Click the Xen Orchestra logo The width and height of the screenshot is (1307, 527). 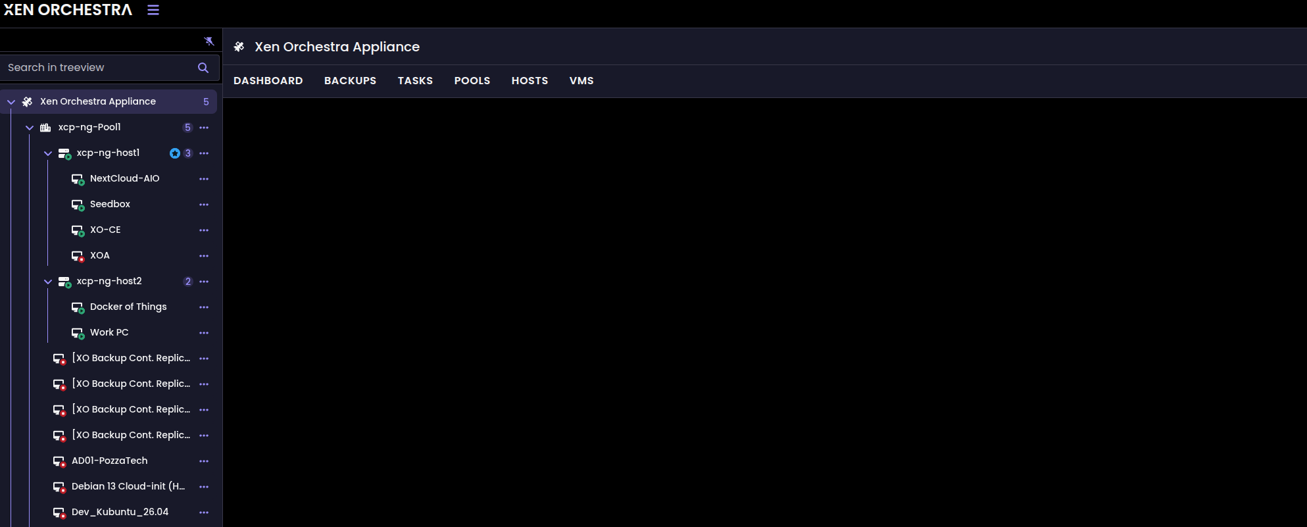point(68,10)
